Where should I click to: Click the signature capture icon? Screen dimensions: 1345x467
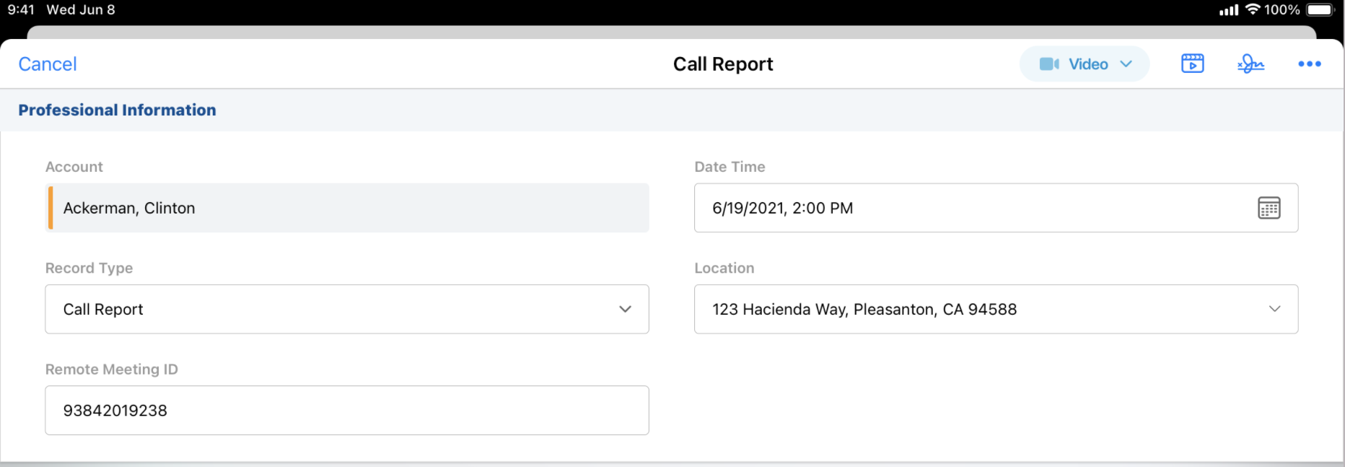pos(1250,64)
